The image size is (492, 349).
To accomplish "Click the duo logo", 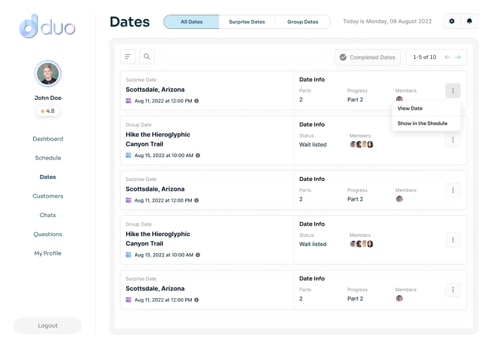I will pos(47,27).
